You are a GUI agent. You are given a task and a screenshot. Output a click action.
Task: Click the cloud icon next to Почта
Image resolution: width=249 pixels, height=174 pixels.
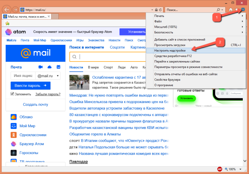[x=49, y=67]
